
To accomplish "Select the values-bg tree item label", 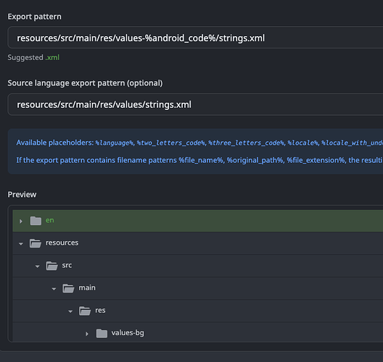I will coord(128,333).
